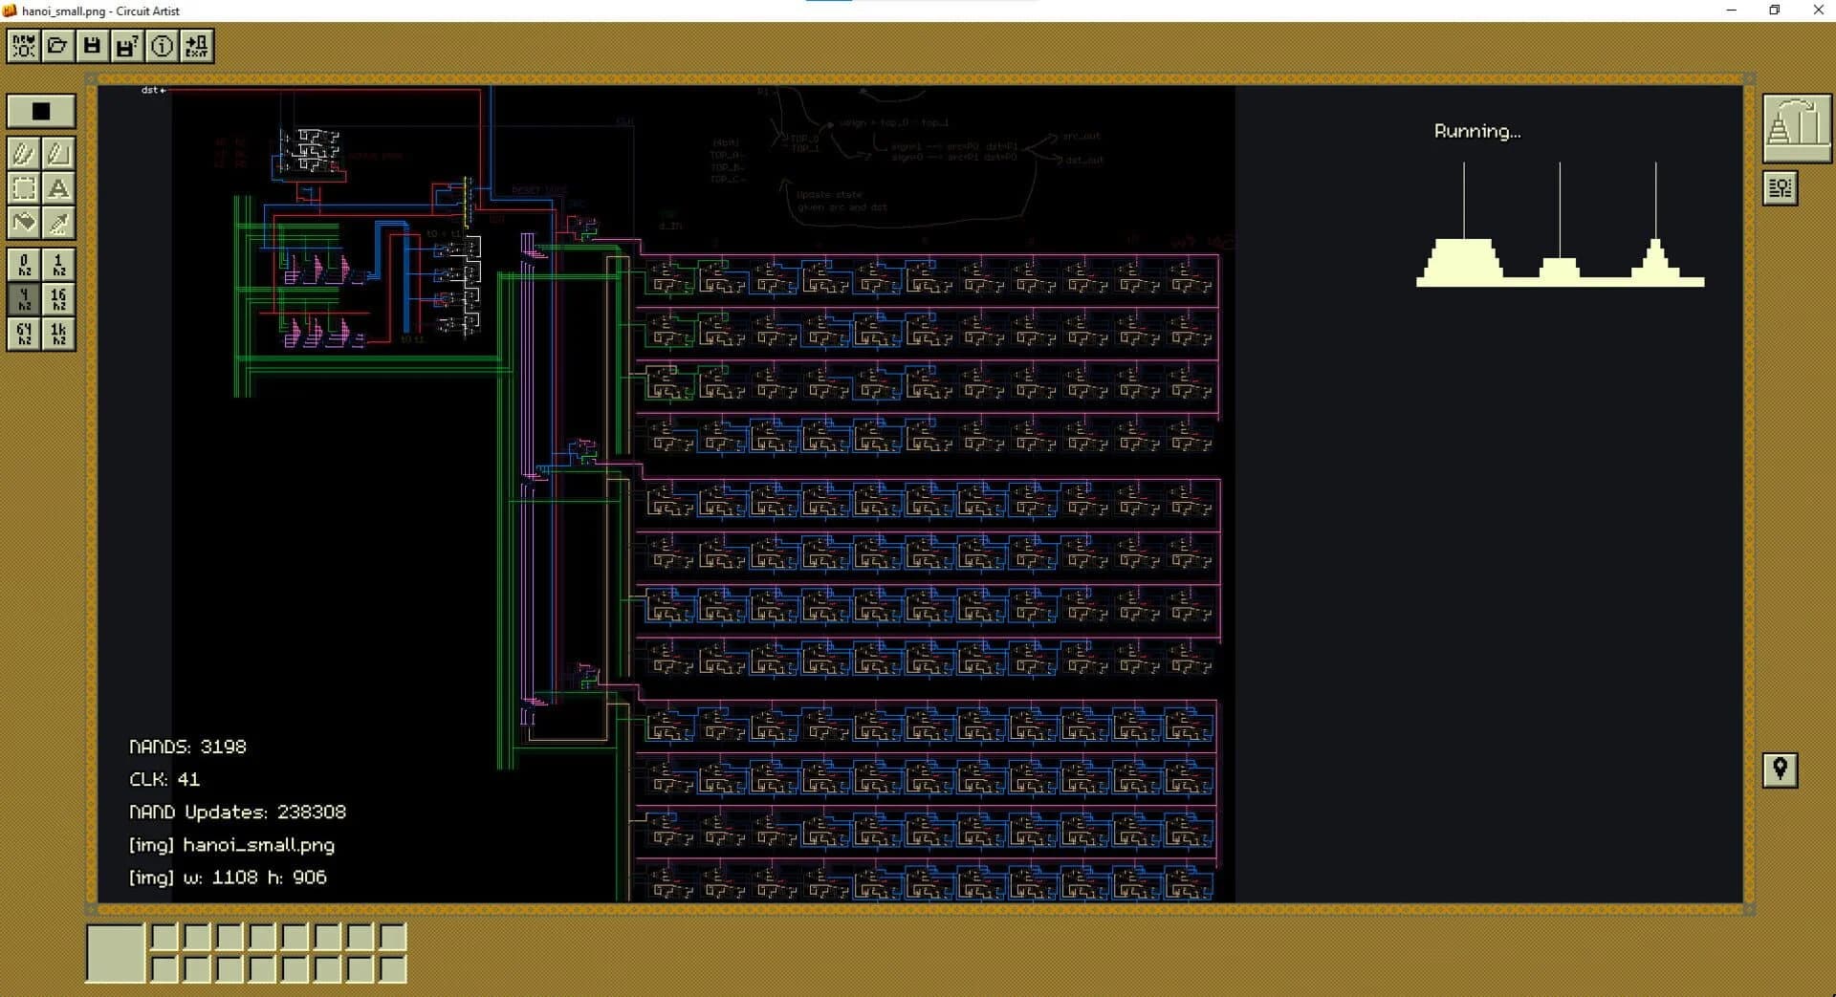Select the freehand pencil drawing tool

tap(23, 152)
